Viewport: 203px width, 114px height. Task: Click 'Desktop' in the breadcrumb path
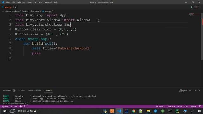click(x=25, y=11)
